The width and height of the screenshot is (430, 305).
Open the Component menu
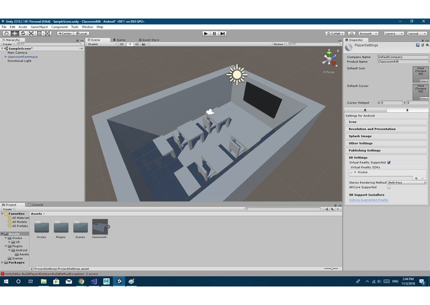click(59, 27)
